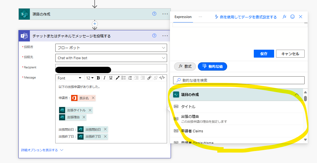Open the 投稿者 dropdown
317x163 pixels.
pos(111,48)
